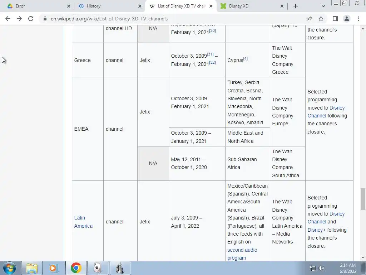Click the N/A cell in Sub-Saharan Africa row
366x275 pixels.
pyautogui.click(x=153, y=163)
